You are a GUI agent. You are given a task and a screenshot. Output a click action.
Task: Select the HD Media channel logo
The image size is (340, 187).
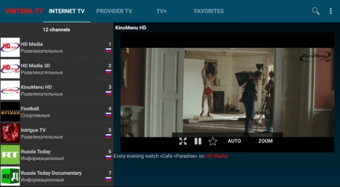pos(10,47)
